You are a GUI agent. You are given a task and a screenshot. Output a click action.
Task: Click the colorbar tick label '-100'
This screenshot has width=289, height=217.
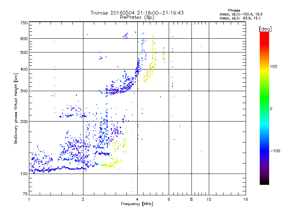[275, 151]
